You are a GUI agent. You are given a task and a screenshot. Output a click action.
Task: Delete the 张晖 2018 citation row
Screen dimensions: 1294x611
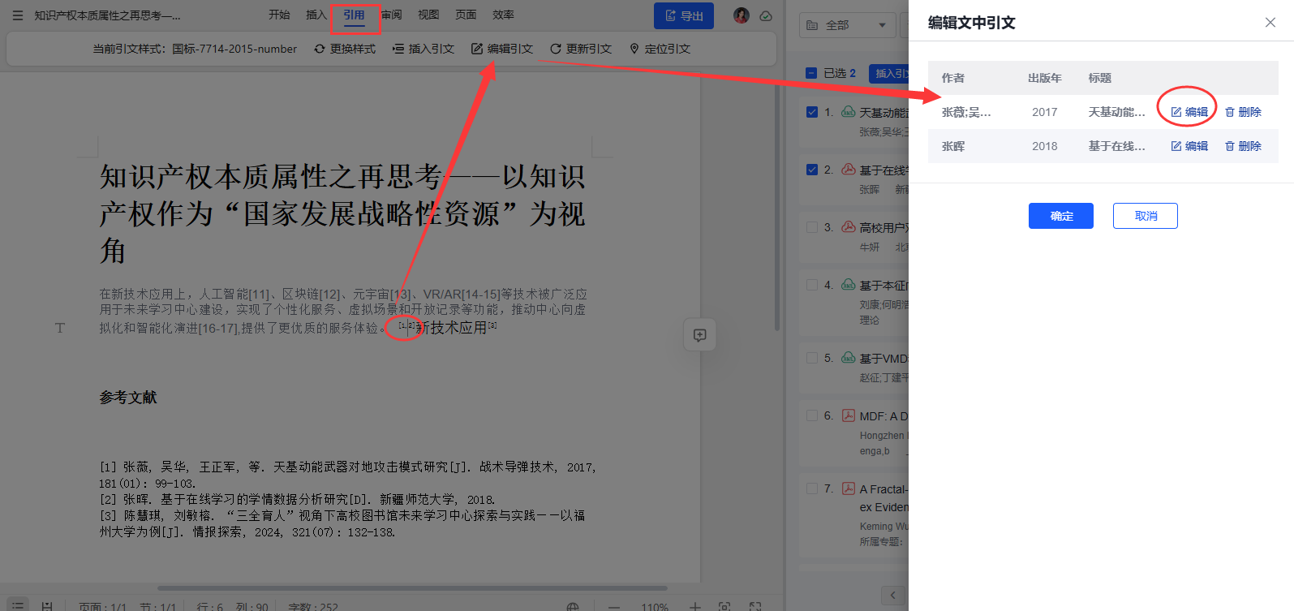point(1243,146)
